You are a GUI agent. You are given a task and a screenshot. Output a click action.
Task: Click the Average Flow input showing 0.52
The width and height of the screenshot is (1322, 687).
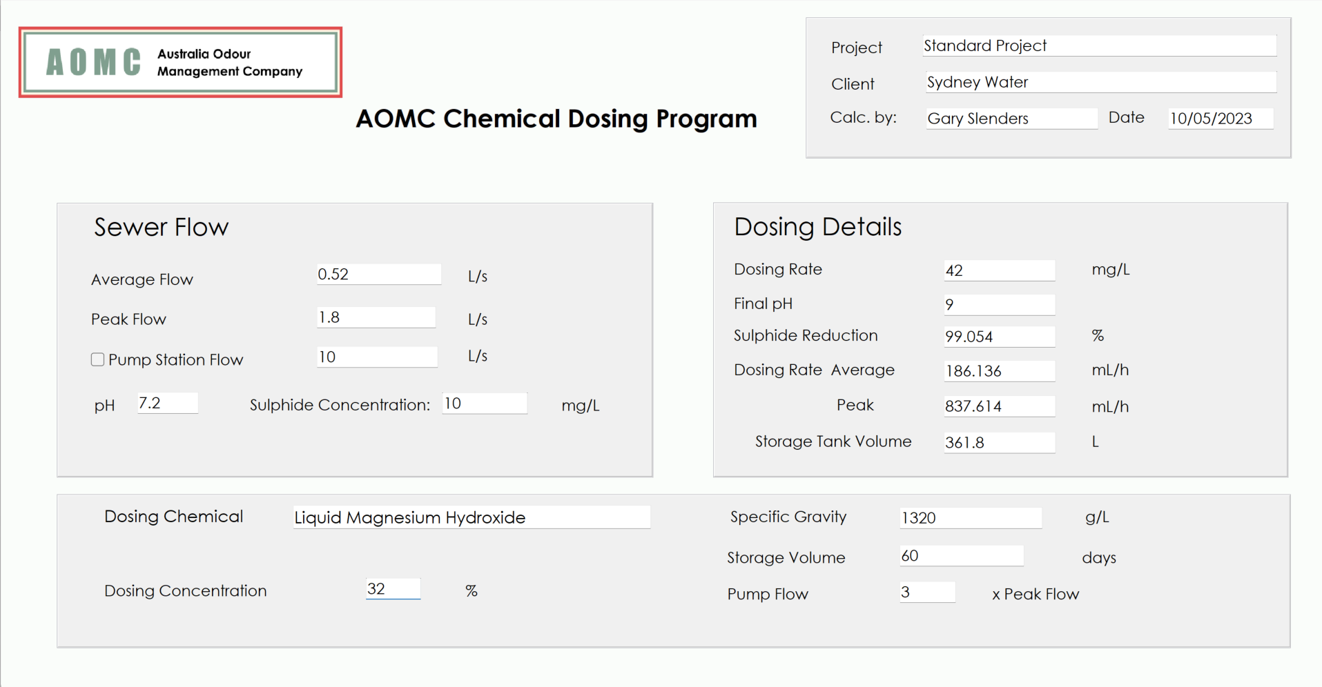378,273
